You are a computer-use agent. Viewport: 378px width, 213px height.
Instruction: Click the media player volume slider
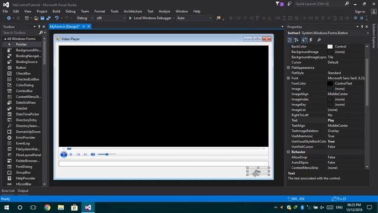(107, 154)
